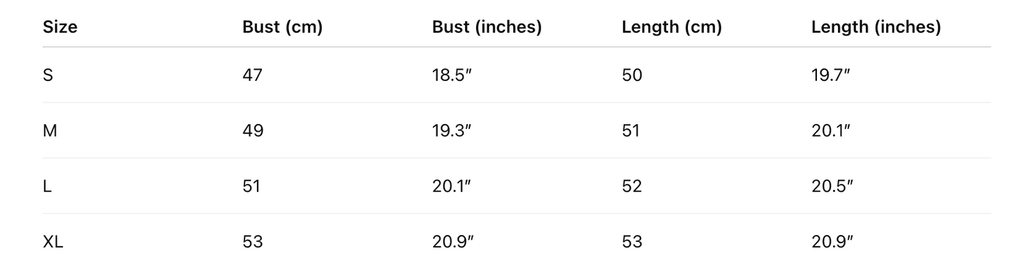The width and height of the screenshot is (1009, 274).
Task: Select bust value 51 for size L
Action: pos(251,186)
